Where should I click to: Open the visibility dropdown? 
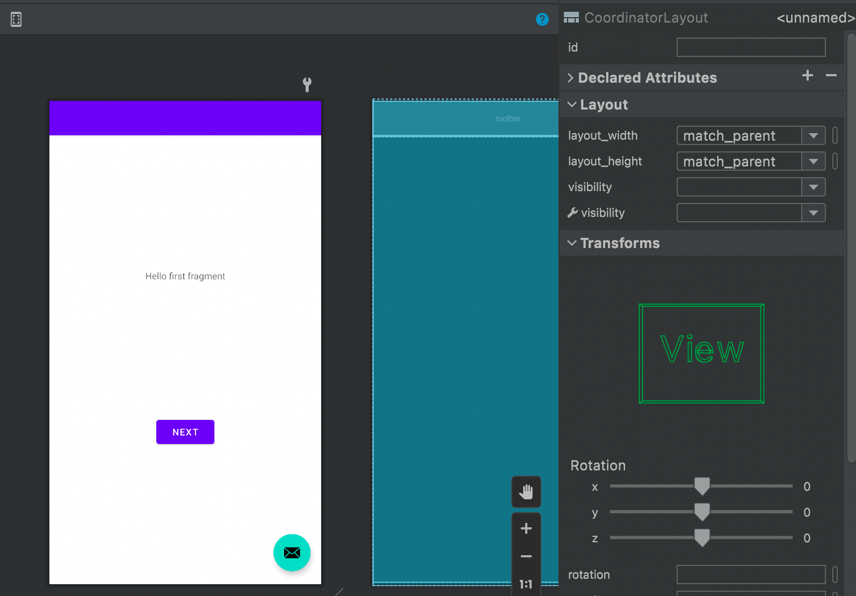813,187
